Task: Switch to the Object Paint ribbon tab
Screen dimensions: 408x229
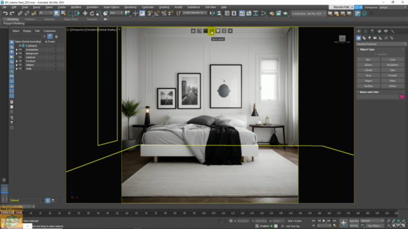Action: click(x=71, y=19)
